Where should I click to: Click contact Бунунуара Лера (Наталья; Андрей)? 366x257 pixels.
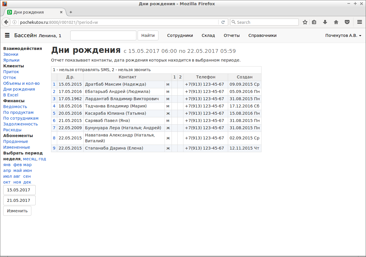(x=123, y=128)
